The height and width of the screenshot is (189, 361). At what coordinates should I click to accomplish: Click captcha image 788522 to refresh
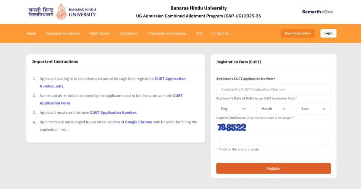(x=232, y=127)
